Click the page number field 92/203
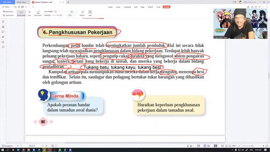Screen dimensions: 270x152 pos(32,146)
